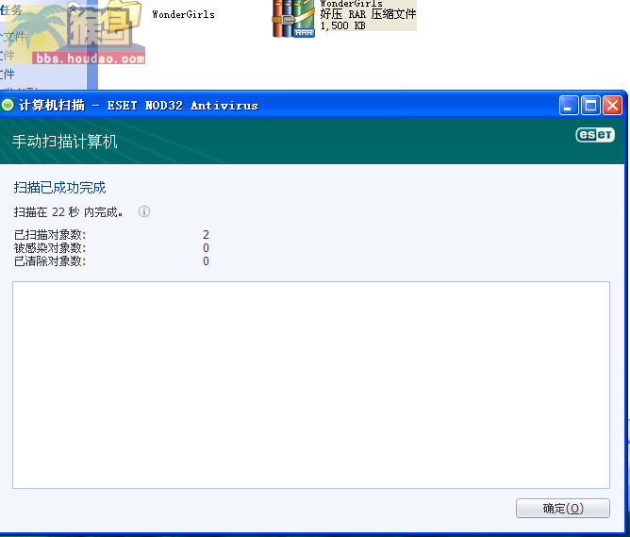Image resolution: width=630 pixels, height=537 pixels.
Task: Minimize the ESET scan window
Action: coord(569,106)
